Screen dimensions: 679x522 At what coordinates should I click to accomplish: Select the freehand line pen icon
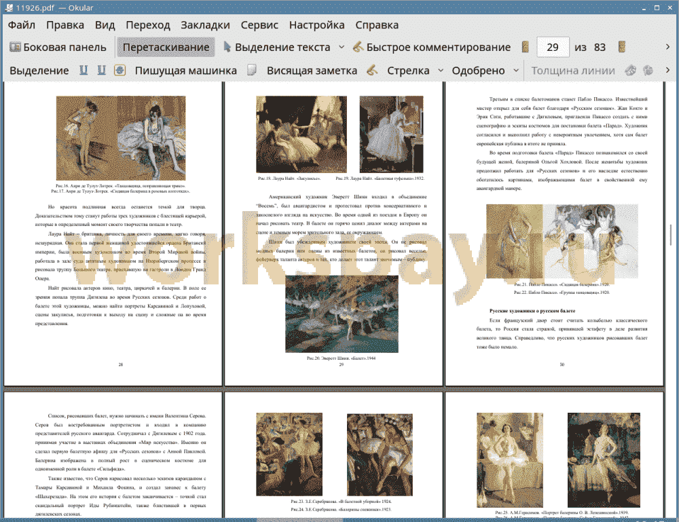372,70
